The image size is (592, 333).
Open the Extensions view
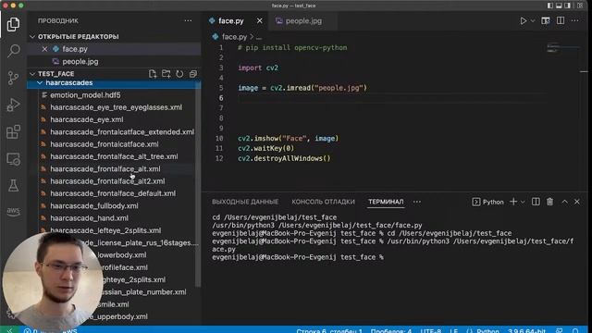pos(13,132)
